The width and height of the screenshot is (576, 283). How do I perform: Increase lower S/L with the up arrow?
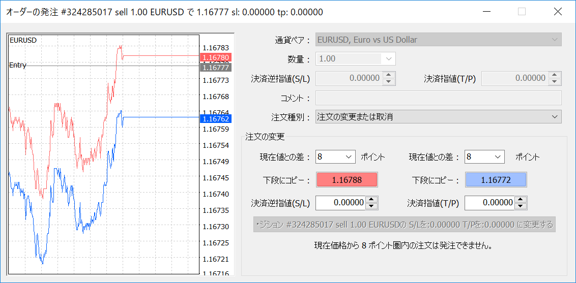point(372,200)
